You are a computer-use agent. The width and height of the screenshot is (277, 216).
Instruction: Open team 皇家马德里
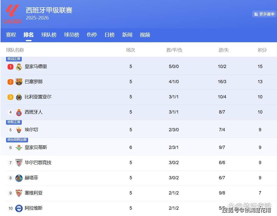point(36,67)
